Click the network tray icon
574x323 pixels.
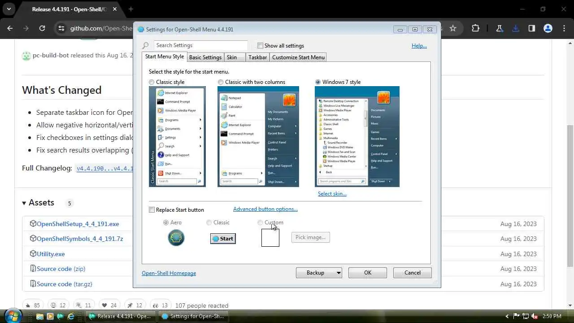pyautogui.click(x=526, y=316)
